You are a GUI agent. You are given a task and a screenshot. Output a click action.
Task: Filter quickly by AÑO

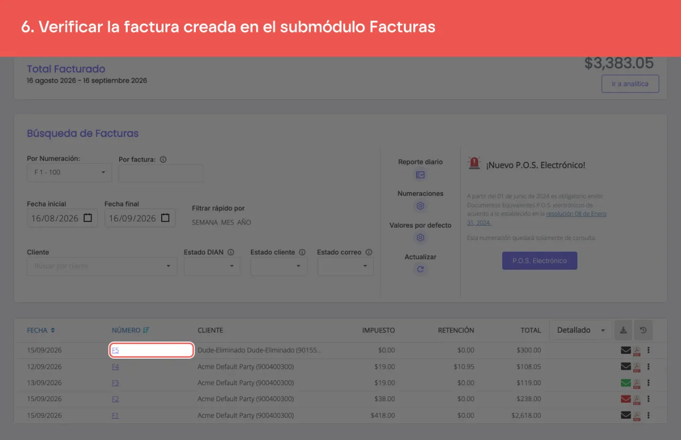(244, 222)
